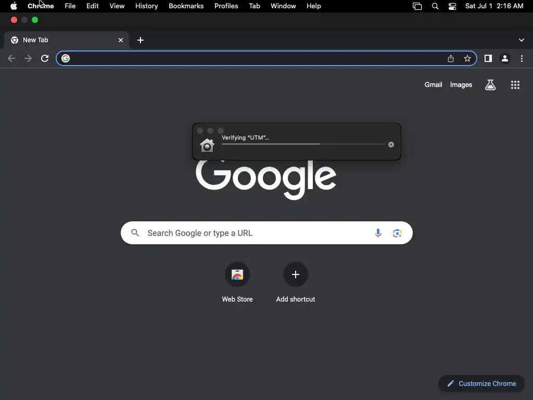Cancel the UTM verification
The image size is (533, 400).
tap(391, 145)
